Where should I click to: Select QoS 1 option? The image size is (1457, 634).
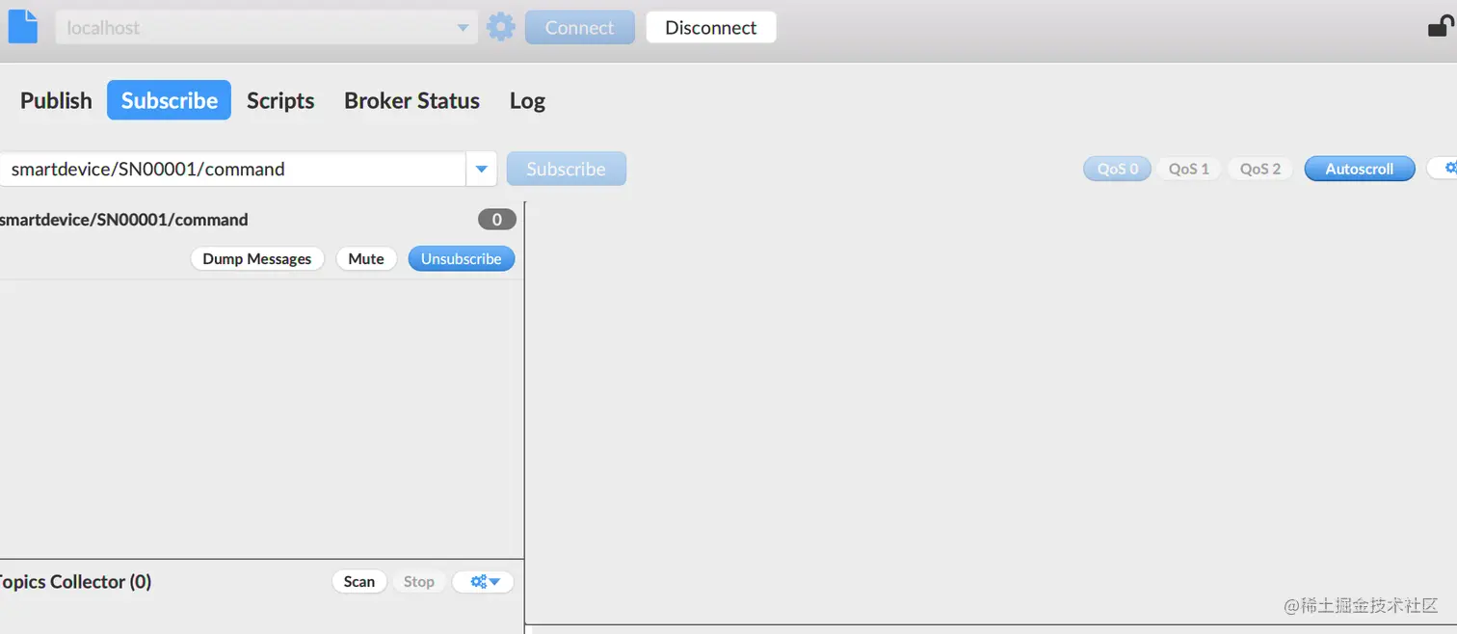coord(1188,169)
